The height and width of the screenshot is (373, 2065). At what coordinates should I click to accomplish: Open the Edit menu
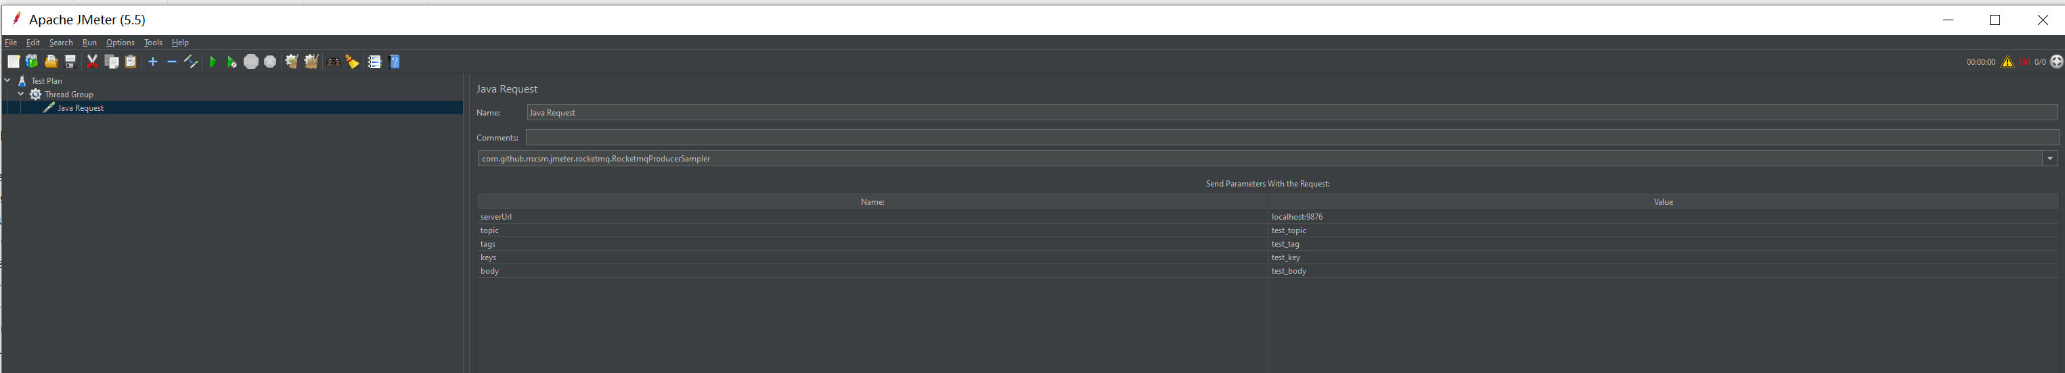point(33,43)
